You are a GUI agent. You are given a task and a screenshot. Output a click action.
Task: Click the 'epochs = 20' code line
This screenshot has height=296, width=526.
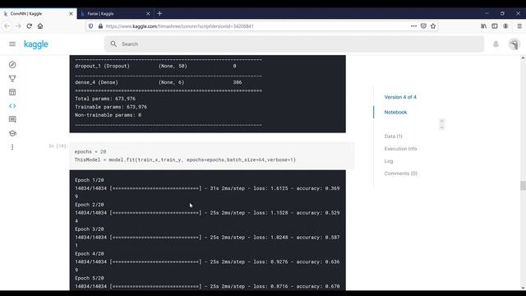[x=90, y=151]
